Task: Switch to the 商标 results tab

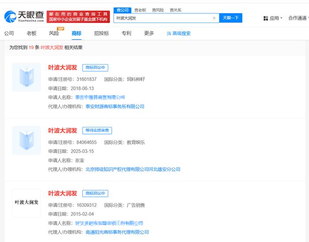Action: click(x=76, y=33)
